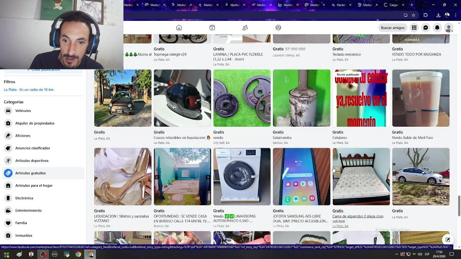The height and width of the screenshot is (259, 461).
Task: Open the Facebook menu grid icon
Action: (x=414, y=28)
